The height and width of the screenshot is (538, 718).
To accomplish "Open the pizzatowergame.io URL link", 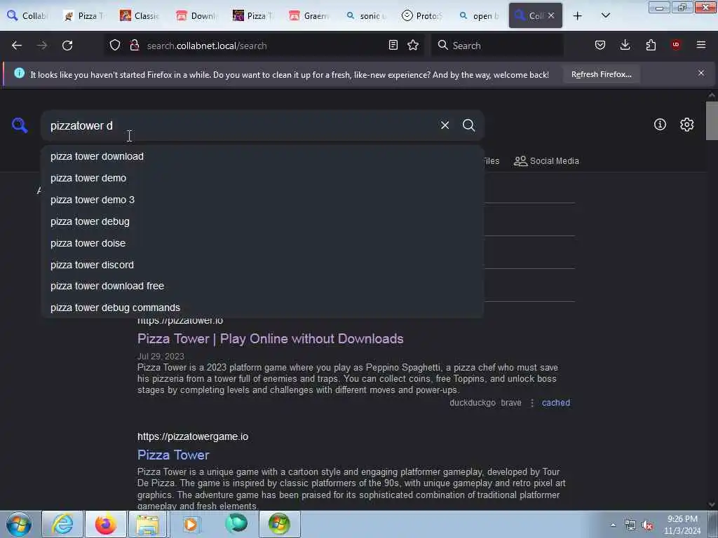I will [x=193, y=436].
